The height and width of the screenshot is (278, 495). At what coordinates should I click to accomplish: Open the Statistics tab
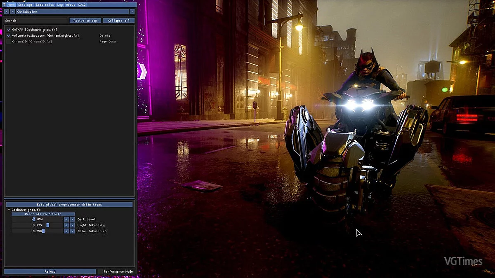point(45,5)
